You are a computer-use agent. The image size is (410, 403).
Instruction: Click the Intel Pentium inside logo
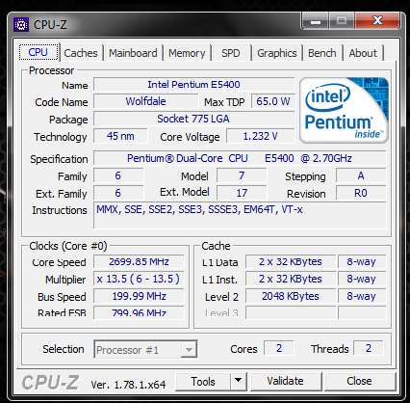pos(344,110)
